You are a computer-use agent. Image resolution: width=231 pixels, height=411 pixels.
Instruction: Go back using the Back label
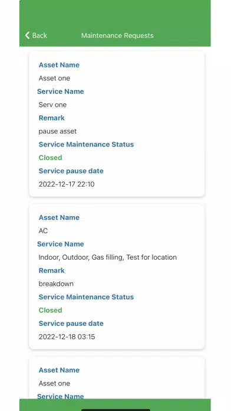(x=39, y=35)
